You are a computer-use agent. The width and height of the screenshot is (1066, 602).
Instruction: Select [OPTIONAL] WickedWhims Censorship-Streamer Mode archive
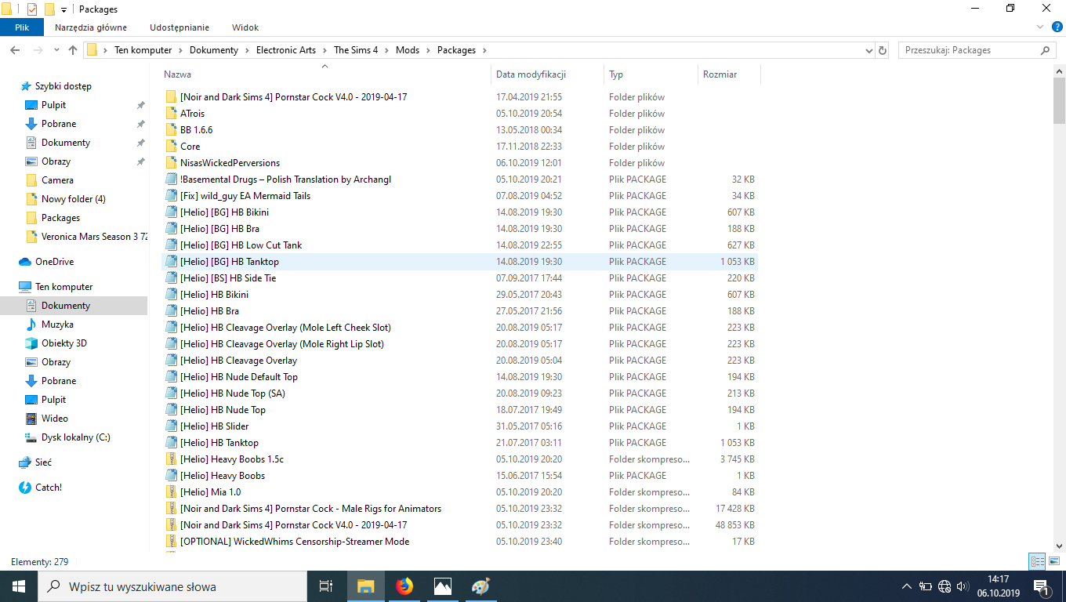(x=294, y=542)
